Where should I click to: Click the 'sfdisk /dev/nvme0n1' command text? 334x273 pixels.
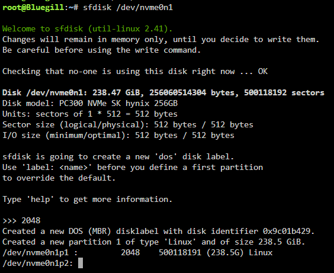coord(128,8)
